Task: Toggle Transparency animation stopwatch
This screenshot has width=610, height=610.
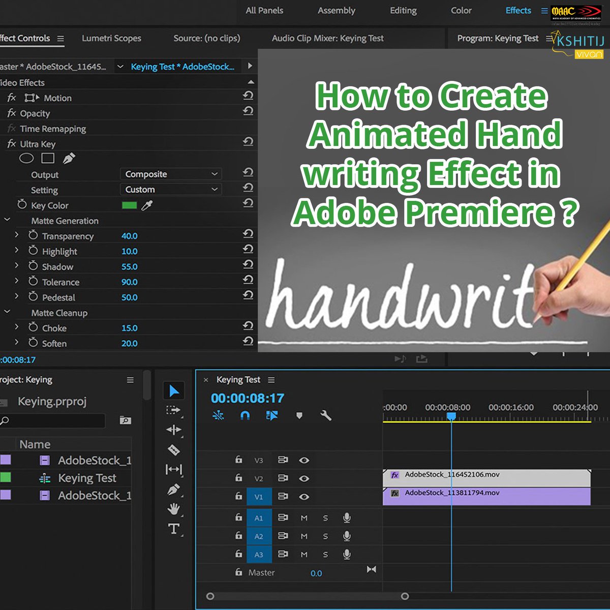Action: click(33, 235)
